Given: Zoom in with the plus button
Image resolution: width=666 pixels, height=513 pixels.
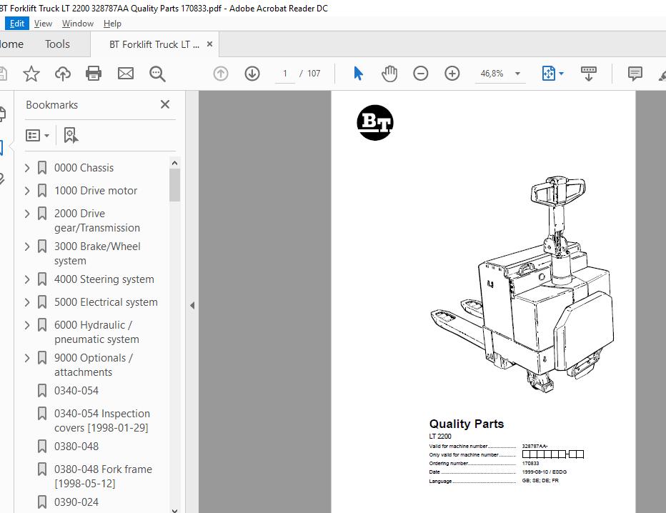Looking at the screenshot, I should 452,74.
